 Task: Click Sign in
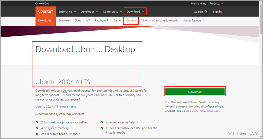coord(217,12)
